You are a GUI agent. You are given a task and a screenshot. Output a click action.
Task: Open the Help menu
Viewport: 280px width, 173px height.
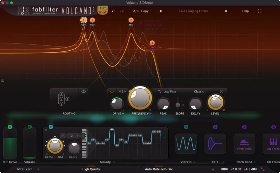click(245, 11)
